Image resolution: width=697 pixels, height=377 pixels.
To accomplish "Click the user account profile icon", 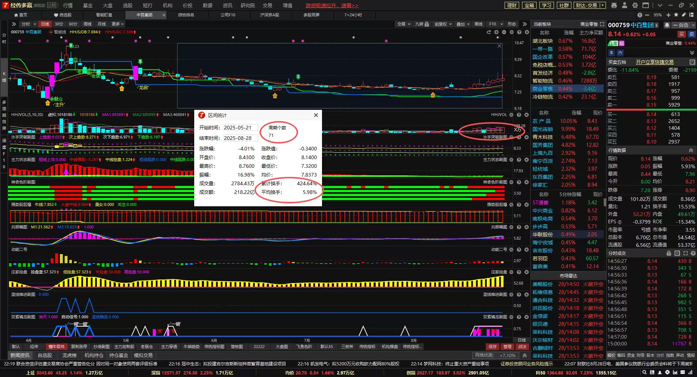I will 624,5.
